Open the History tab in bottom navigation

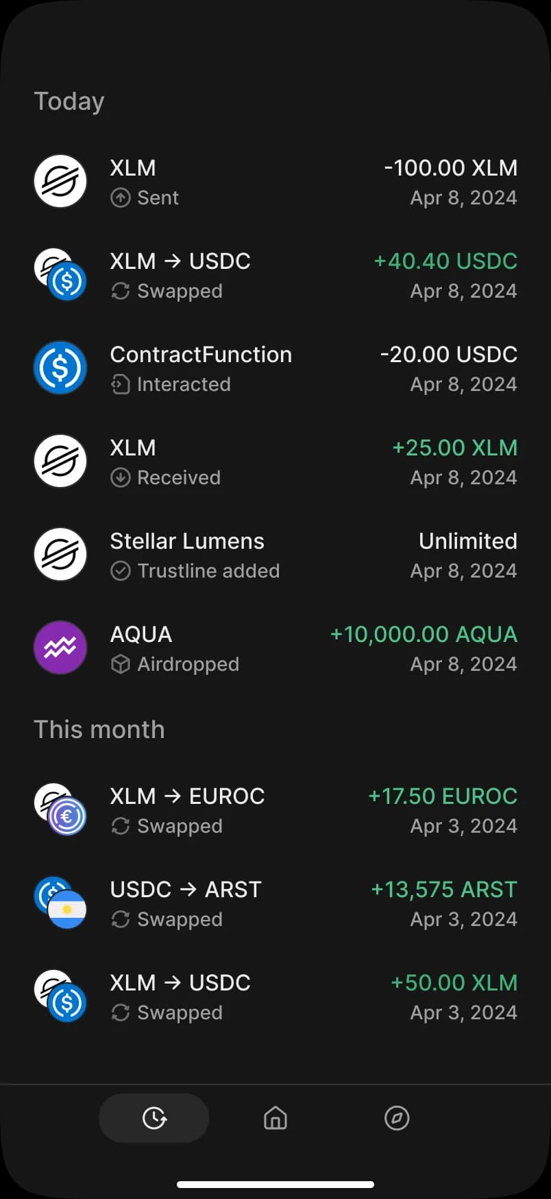coord(154,1118)
